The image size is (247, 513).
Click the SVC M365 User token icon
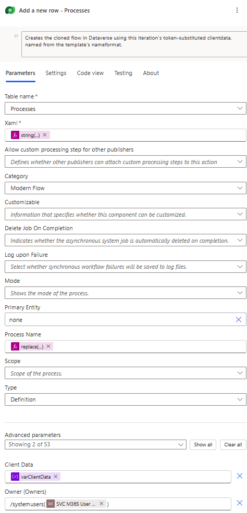[51, 504]
